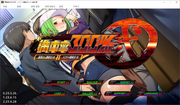This screenshot has height=105, width=180.
Task: Open the 설정 menu
Action: point(61,6)
